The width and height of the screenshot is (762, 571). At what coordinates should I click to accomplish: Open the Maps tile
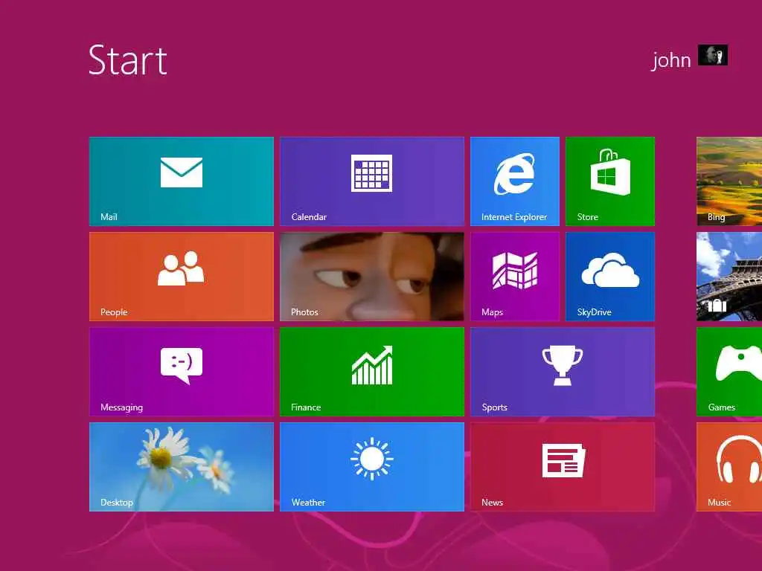click(515, 277)
